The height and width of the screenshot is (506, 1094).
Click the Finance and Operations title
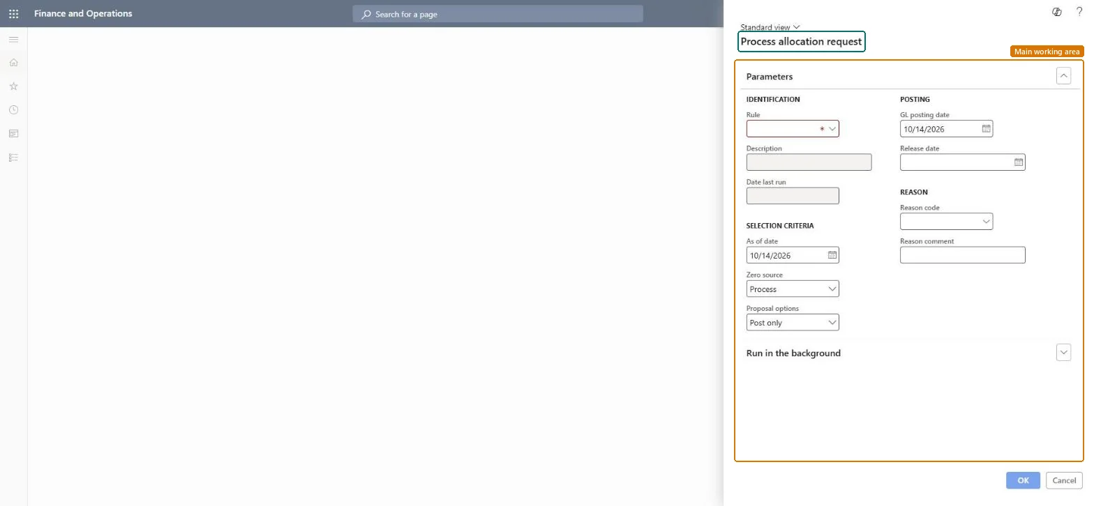pos(83,13)
